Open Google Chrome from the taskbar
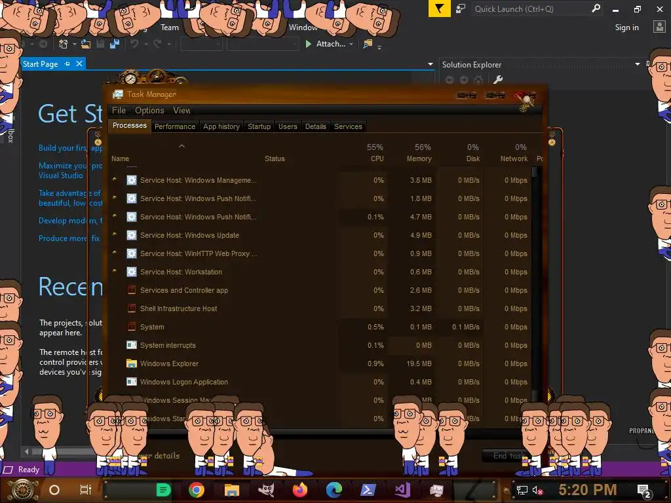This screenshot has width=671, height=503. (x=197, y=490)
